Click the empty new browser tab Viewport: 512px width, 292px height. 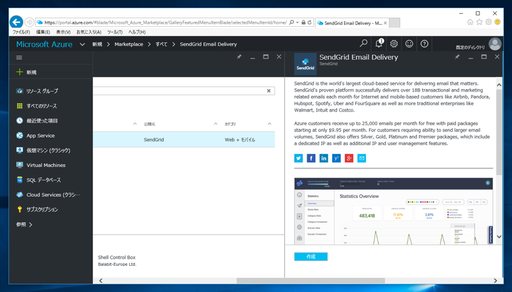[395, 23]
